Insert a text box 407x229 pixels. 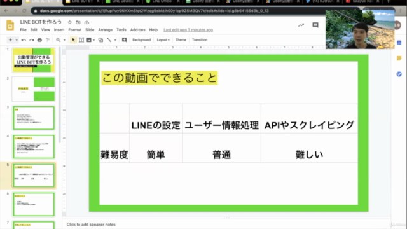(81, 39)
